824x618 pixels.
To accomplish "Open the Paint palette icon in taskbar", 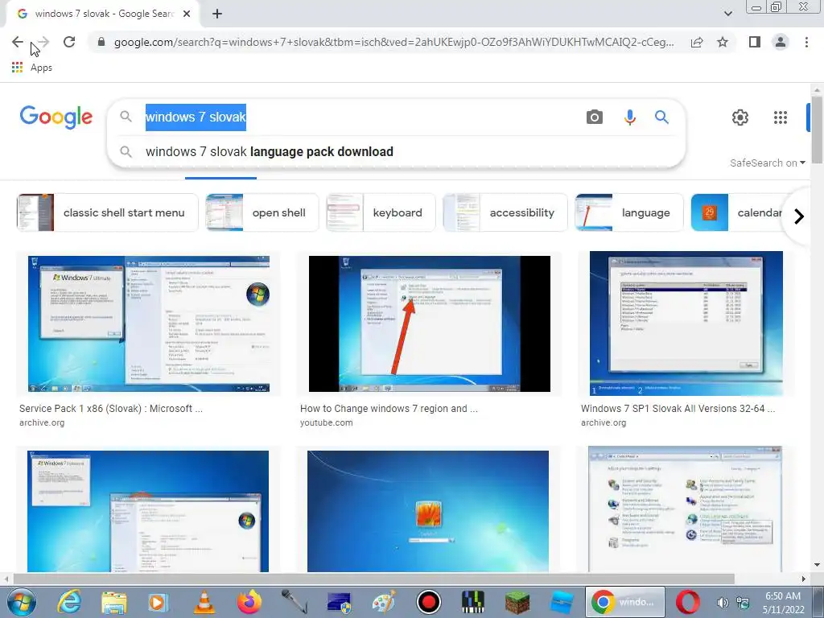I will point(384,602).
